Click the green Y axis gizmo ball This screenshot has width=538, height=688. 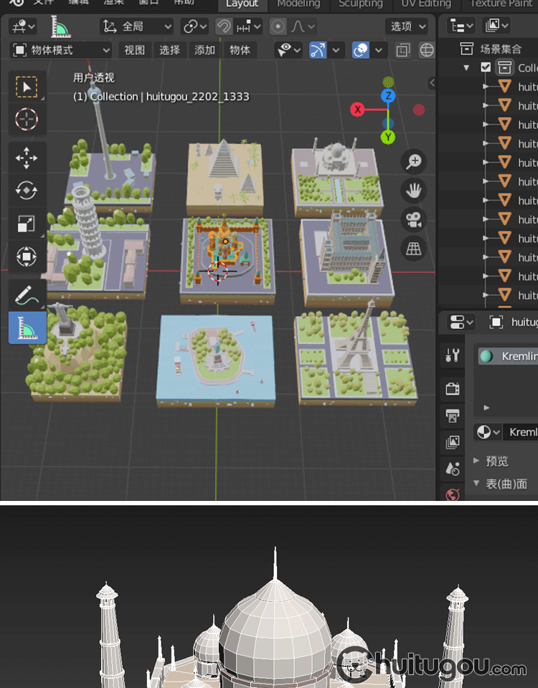click(x=388, y=137)
